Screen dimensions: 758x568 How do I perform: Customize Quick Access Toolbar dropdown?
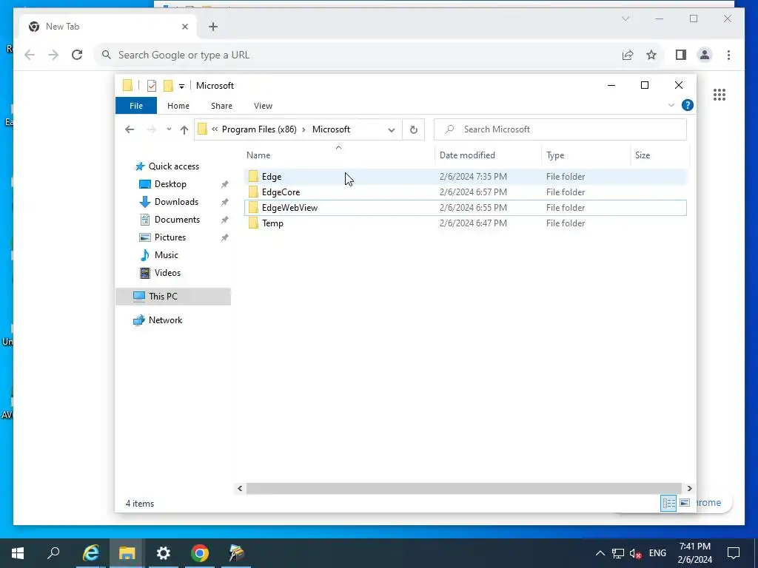(182, 87)
